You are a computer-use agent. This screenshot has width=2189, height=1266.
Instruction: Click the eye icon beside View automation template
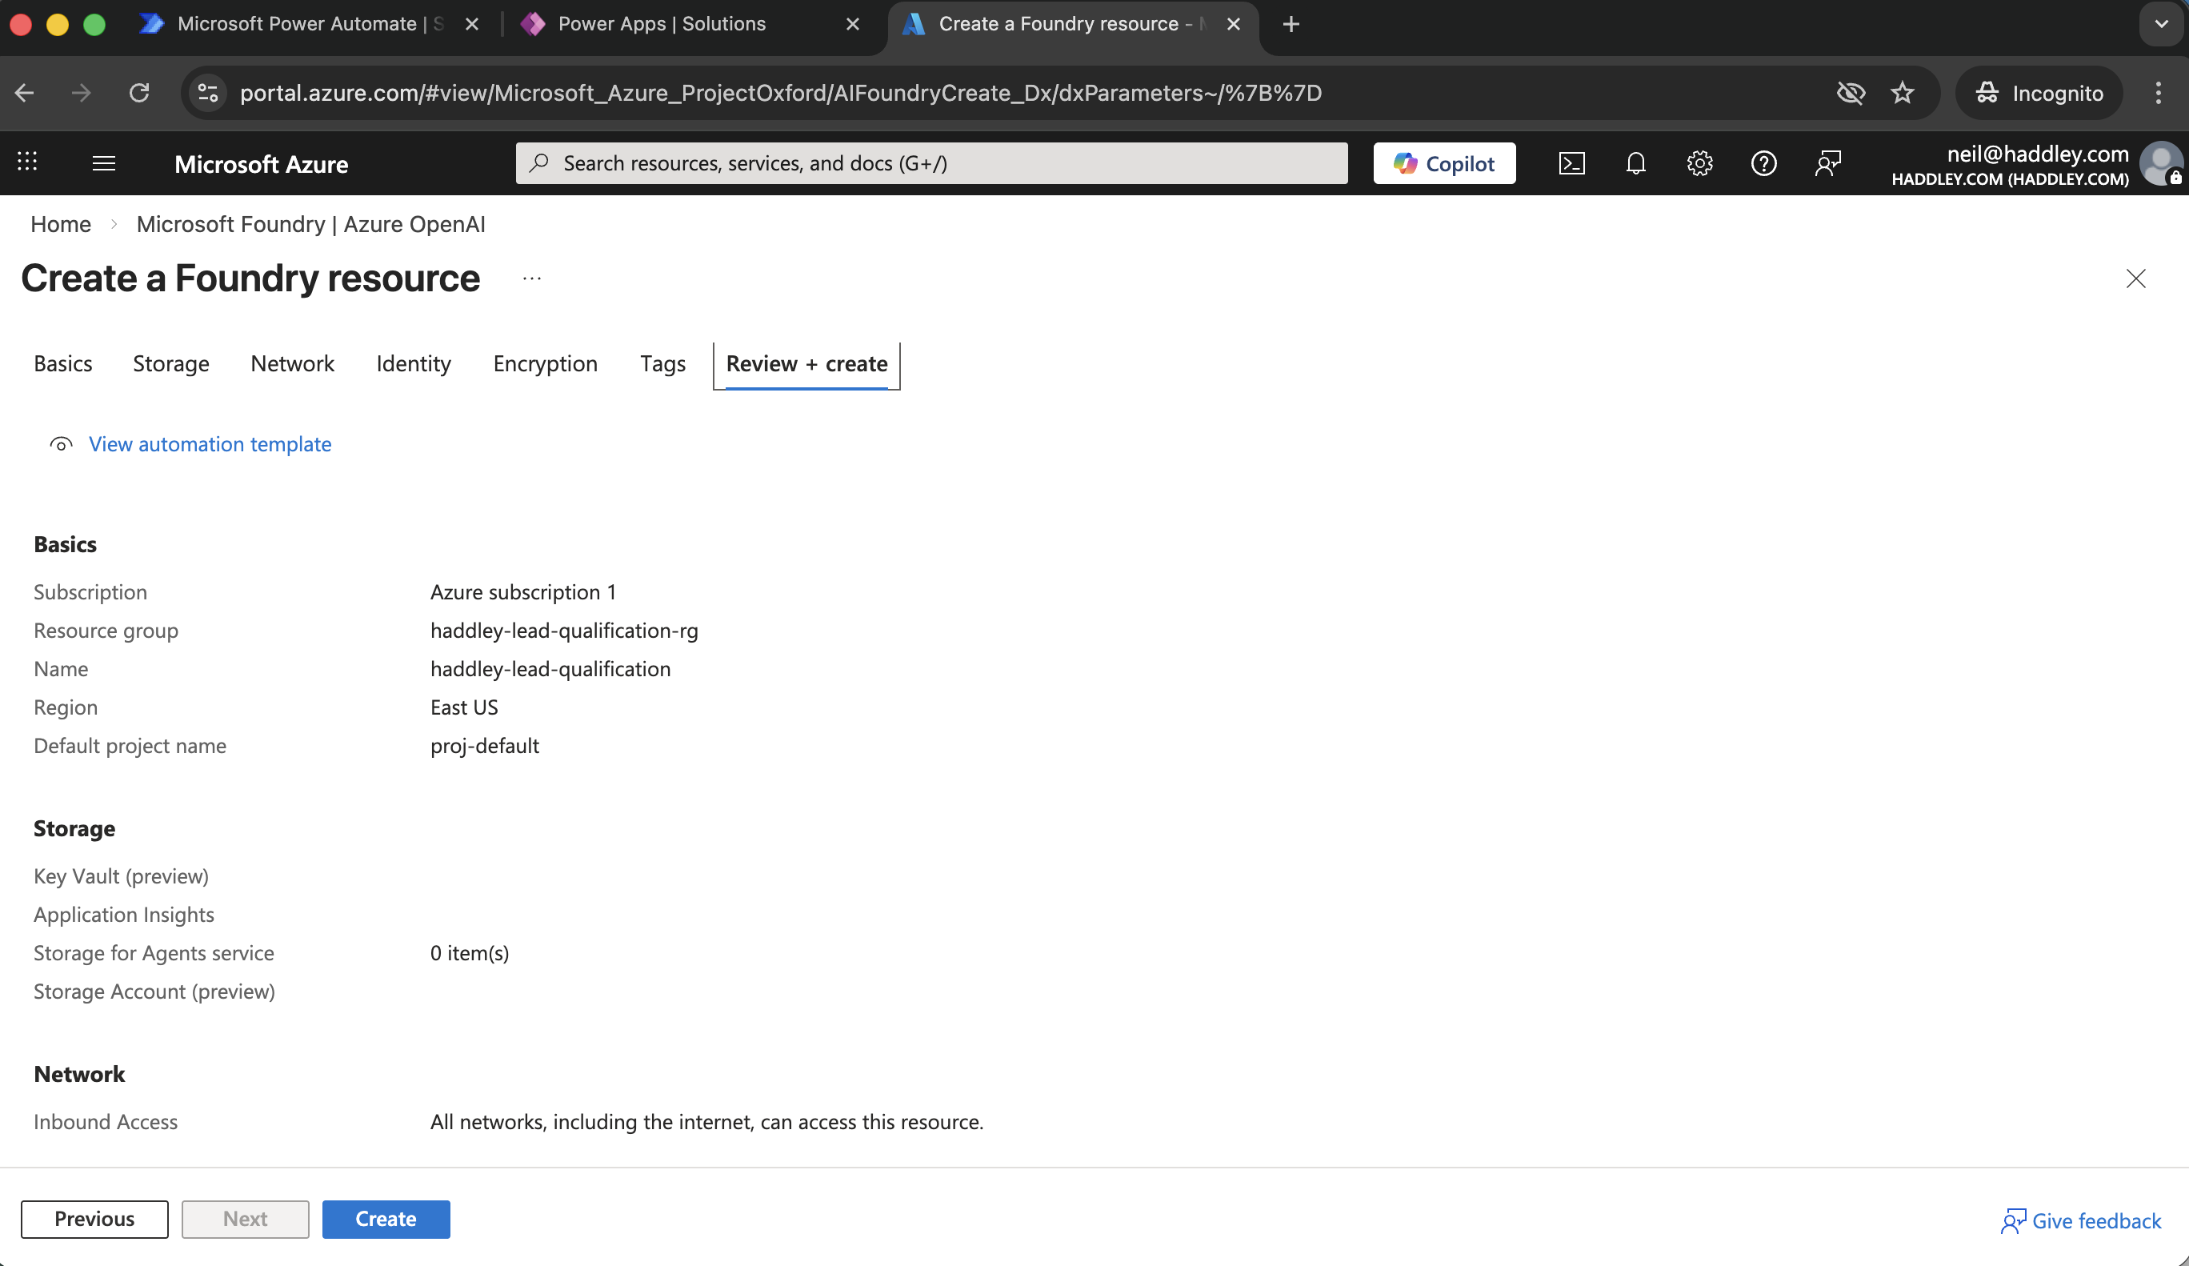pos(61,444)
